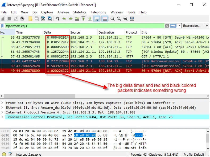Click the Expression… button

(192, 26)
